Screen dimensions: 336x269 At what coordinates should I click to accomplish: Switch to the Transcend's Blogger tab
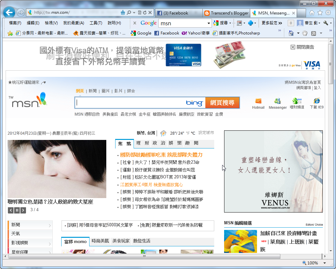pyautogui.click(x=226, y=13)
